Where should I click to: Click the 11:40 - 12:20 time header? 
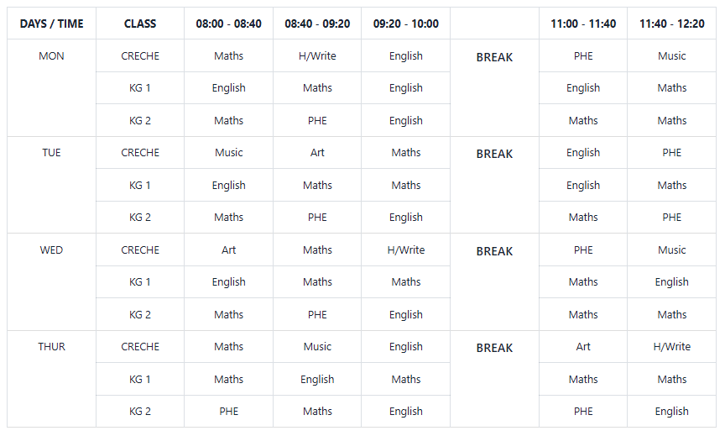point(671,24)
